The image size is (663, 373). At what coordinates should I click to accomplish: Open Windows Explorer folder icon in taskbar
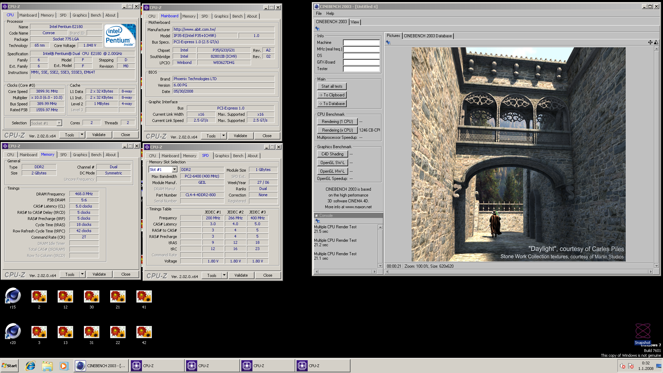tap(47, 366)
